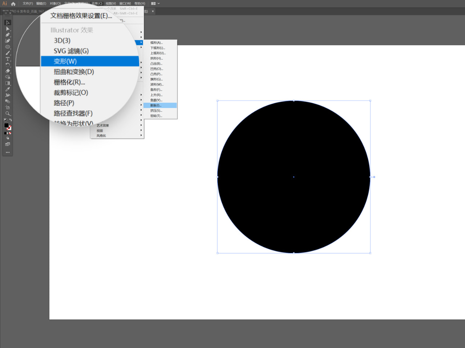The height and width of the screenshot is (348, 465).
Task: Click the 效果(C) menu
Action: (x=97, y=4)
